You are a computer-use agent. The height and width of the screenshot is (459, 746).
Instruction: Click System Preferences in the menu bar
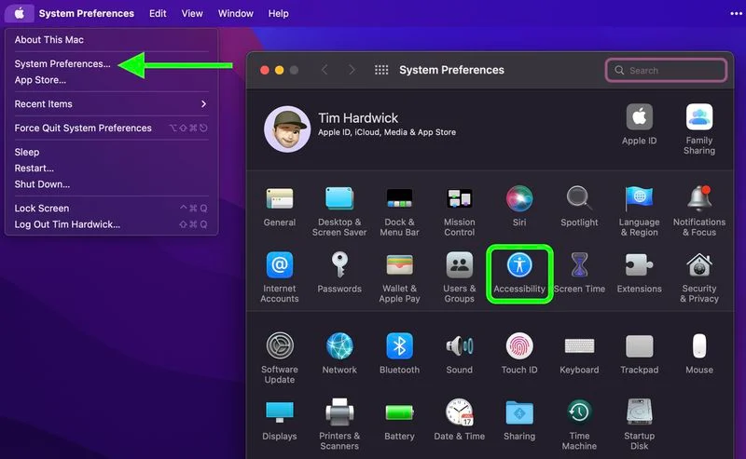click(x=86, y=13)
